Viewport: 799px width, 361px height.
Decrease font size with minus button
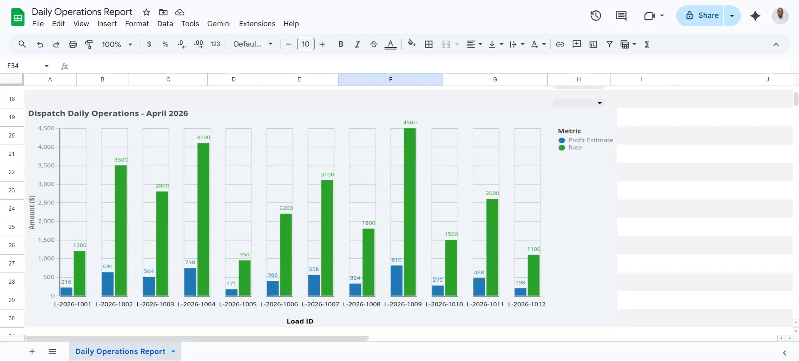click(288, 44)
